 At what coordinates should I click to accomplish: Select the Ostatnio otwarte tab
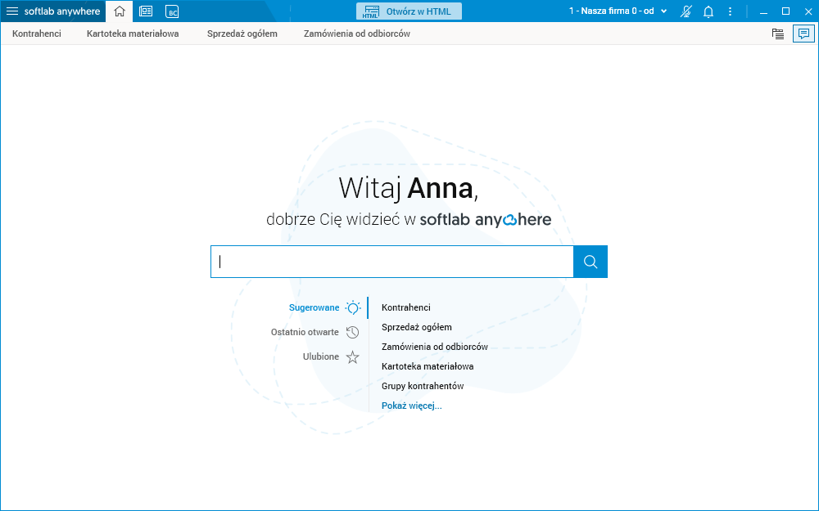coord(305,332)
